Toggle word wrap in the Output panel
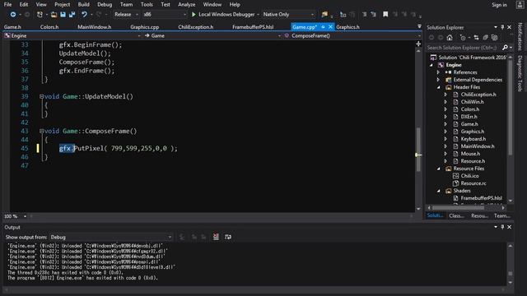Image resolution: width=527 pixels, height=296 pixels. coord(228,237)
